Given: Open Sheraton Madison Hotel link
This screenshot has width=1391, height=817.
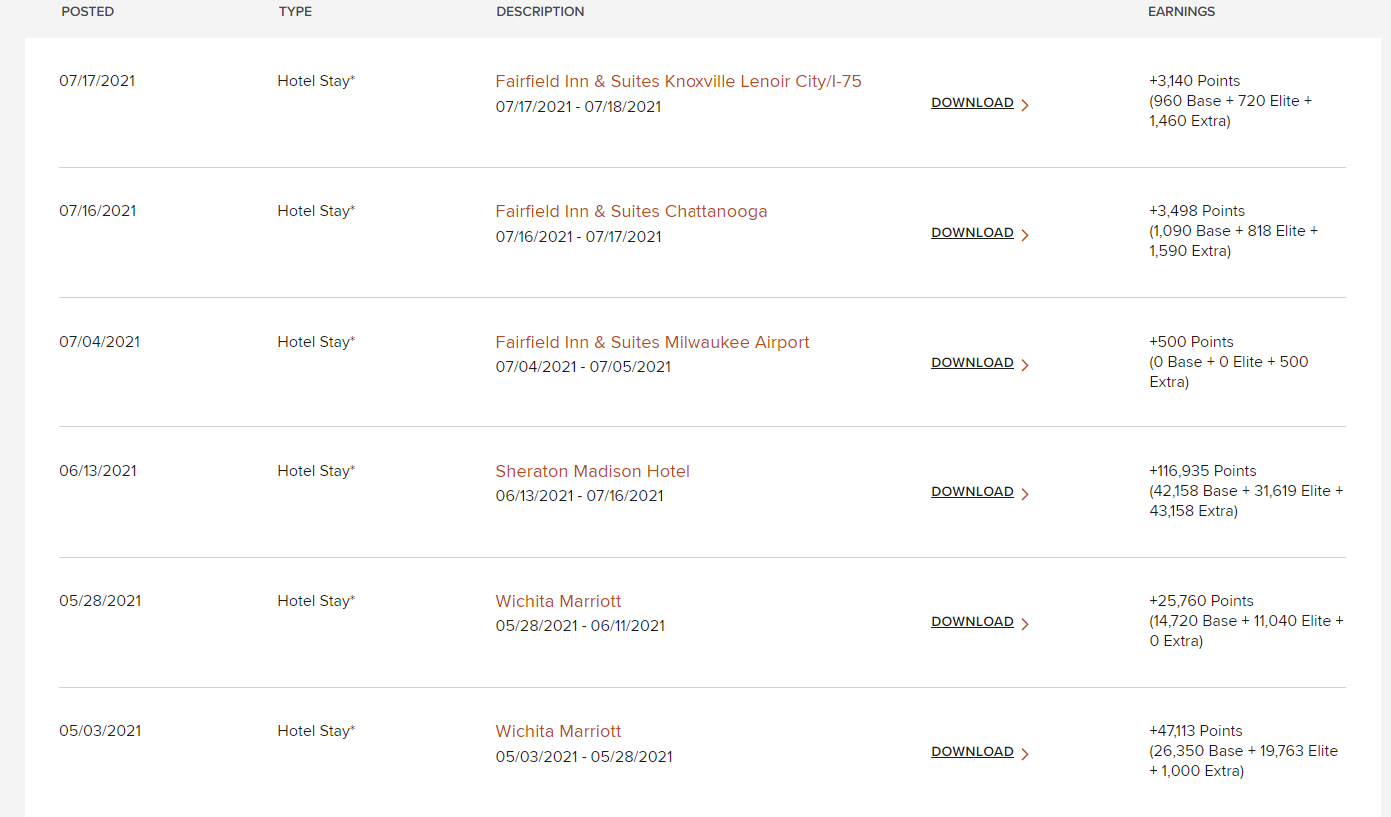Looking at the screenshot, I should point(593,471).
